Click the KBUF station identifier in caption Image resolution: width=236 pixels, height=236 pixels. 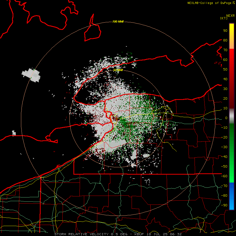pos(139,234)
